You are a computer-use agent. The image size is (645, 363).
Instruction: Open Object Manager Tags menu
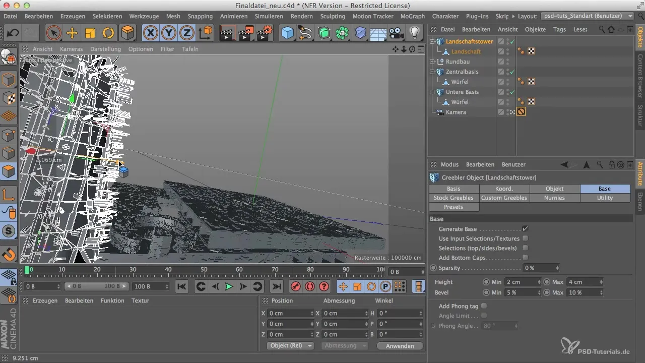pyautogui.click(x=559, y=29)
